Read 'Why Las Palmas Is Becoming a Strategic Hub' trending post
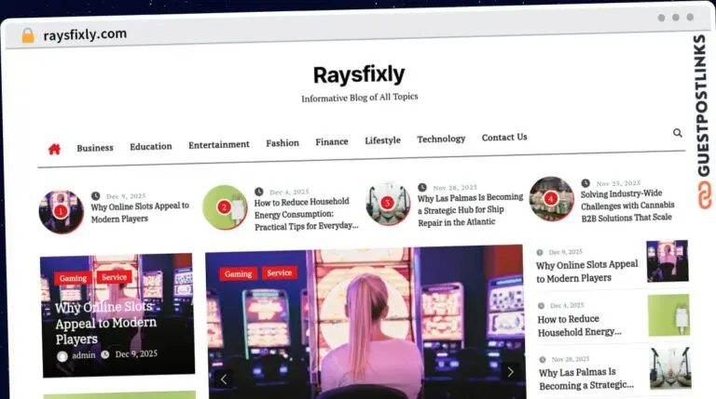Screen dimensions: 716x399 [470, 209]
